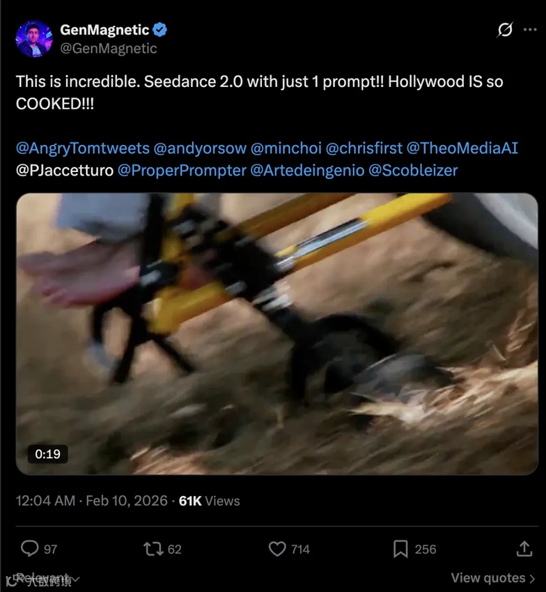Follow the @TheoMediaAI mention link

tap(462, 148)
